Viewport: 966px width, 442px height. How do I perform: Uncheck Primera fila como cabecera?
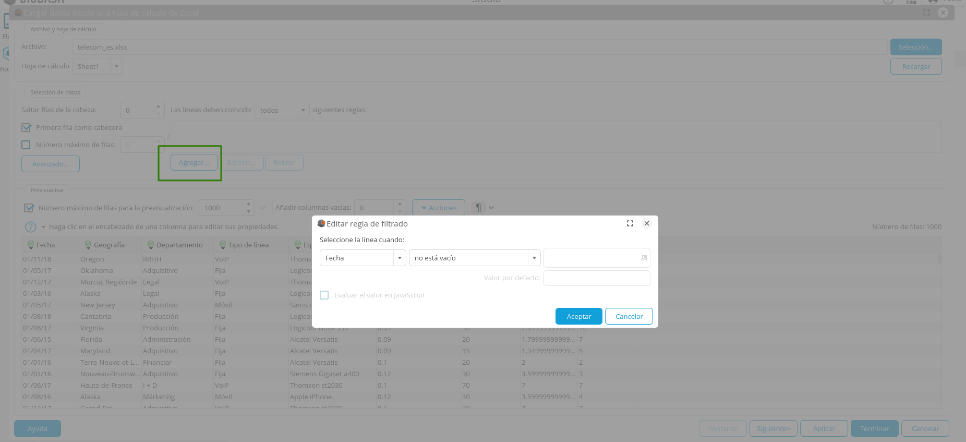coord(26,128)
